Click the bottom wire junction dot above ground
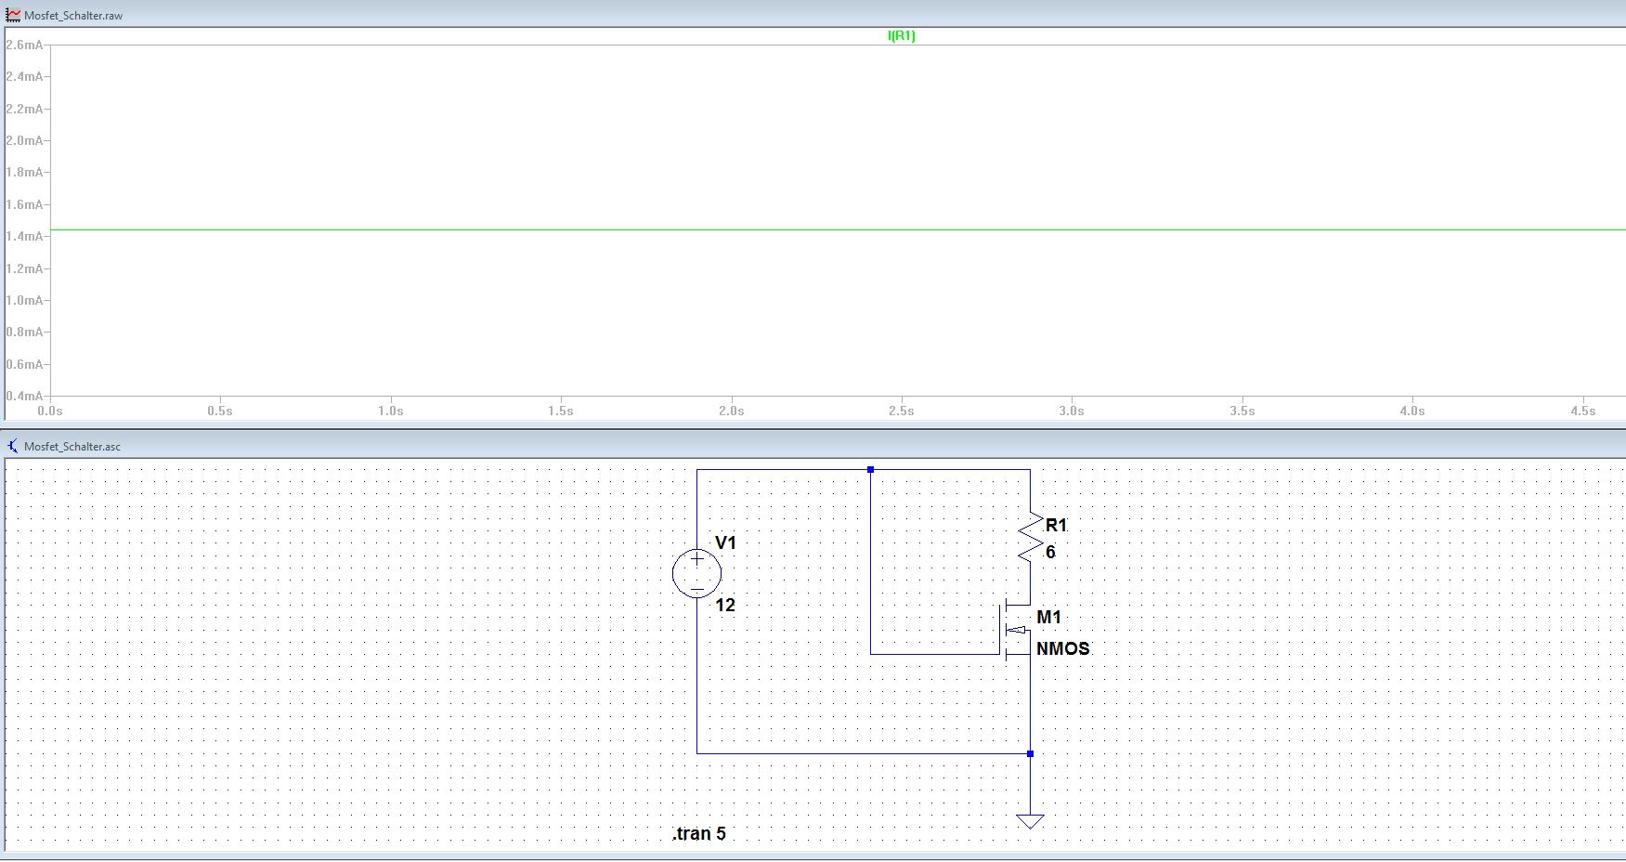1626x862 pixels. [x=1030, y=753]
